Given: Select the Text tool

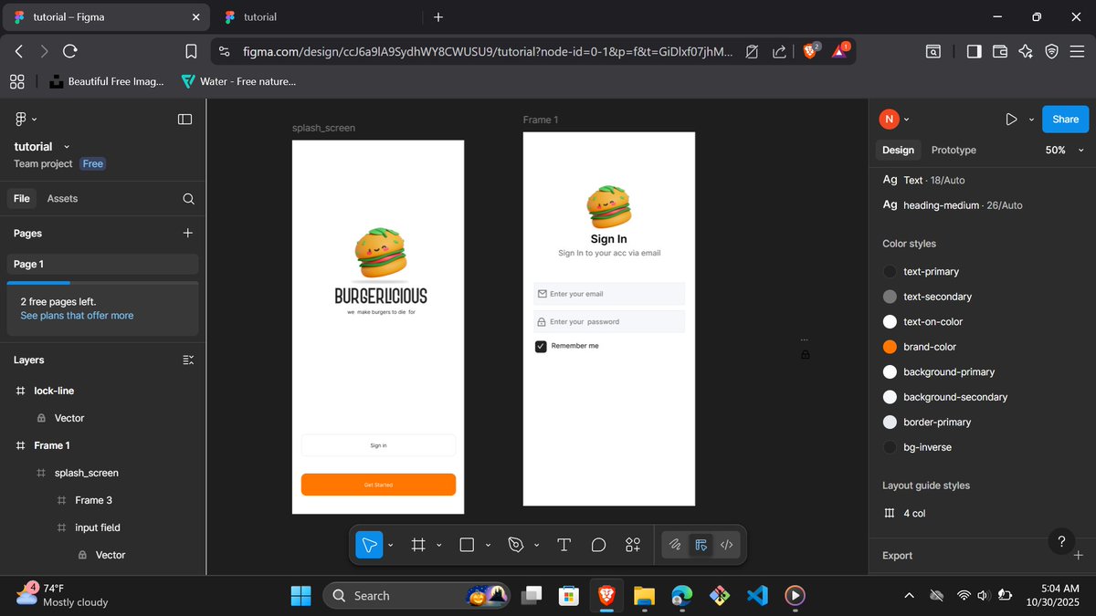Looking at the screenshot, I should coord(564,544).
